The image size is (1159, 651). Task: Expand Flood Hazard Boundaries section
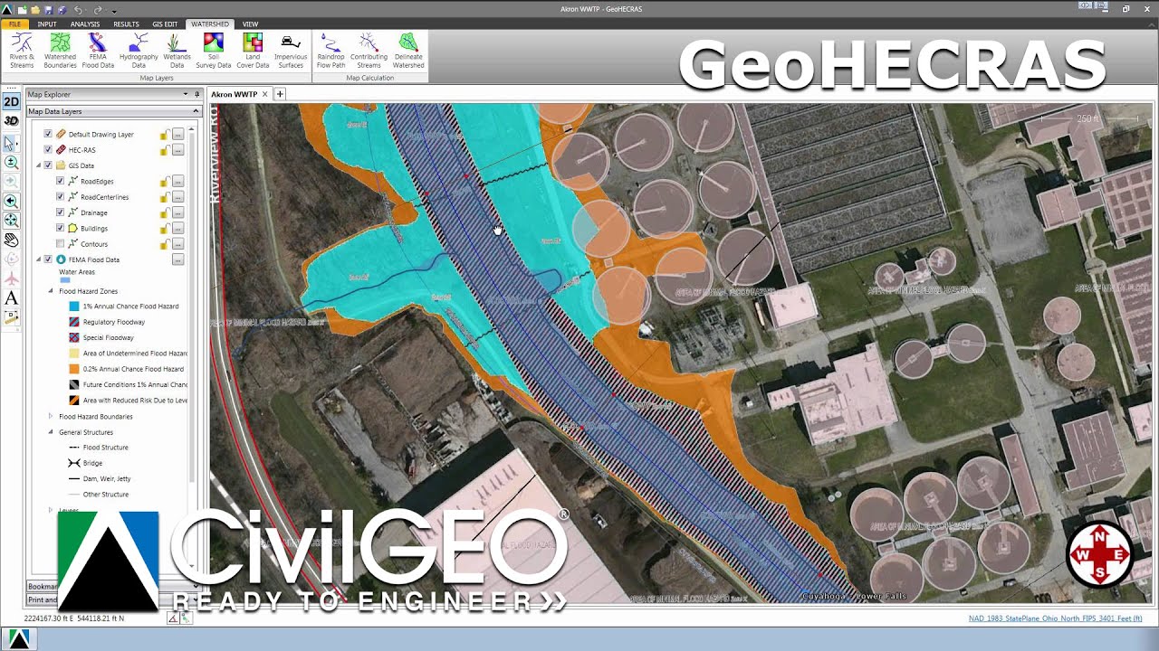[x=51, y=416]
